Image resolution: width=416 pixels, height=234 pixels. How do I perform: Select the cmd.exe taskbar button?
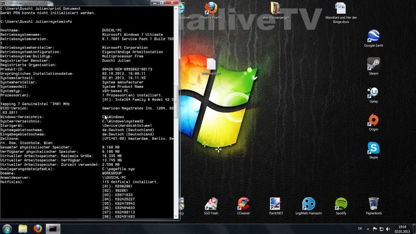point(53,228)
